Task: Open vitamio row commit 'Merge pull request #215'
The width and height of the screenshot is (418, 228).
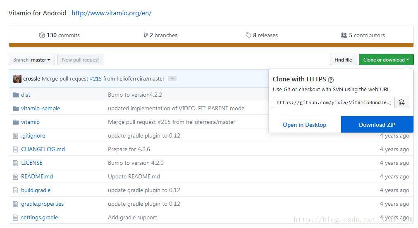Action: [172, 122]
